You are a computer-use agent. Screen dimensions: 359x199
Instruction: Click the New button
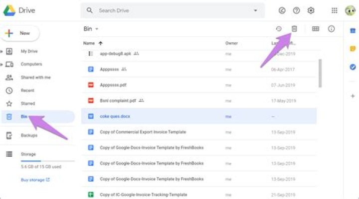click(x=20, y=33)
